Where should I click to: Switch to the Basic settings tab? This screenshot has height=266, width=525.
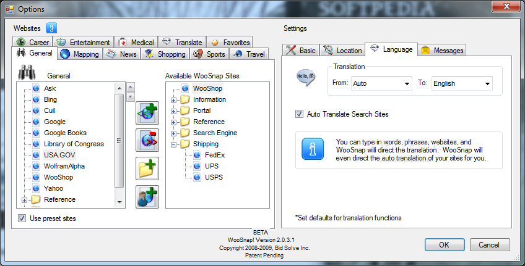[301, 51]
